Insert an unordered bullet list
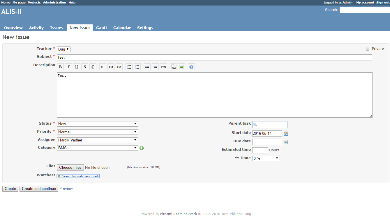This screenshot has height=217, width=390. point(129,67)
